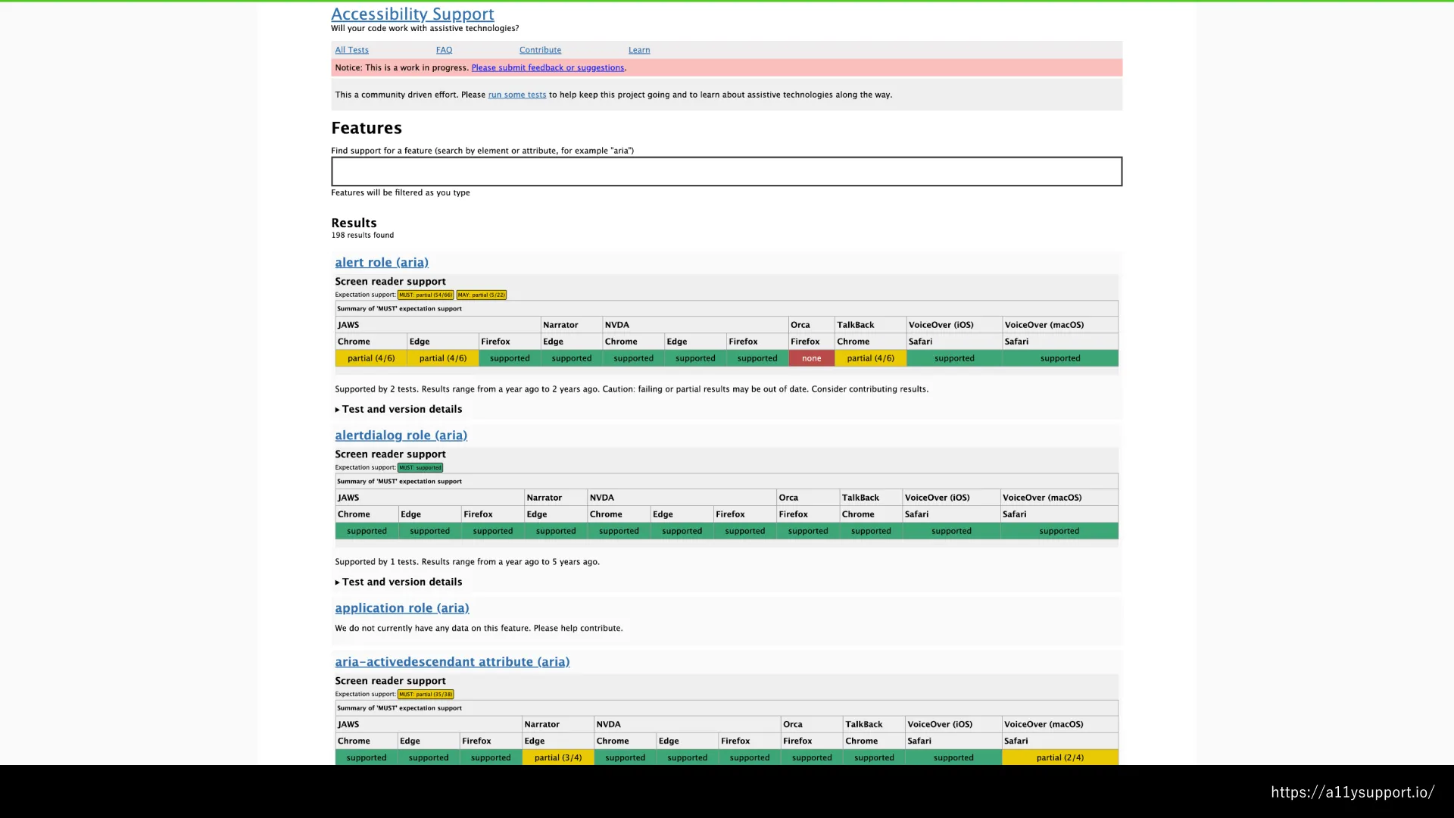
Task: Open the Accessibility Support home link
Action: 412,14
